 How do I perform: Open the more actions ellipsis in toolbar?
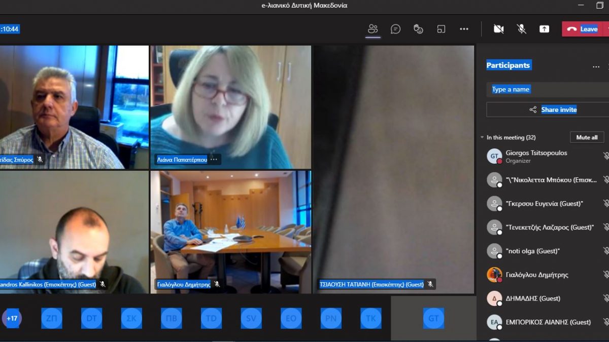pyautogui.click(x=464, y=29)
